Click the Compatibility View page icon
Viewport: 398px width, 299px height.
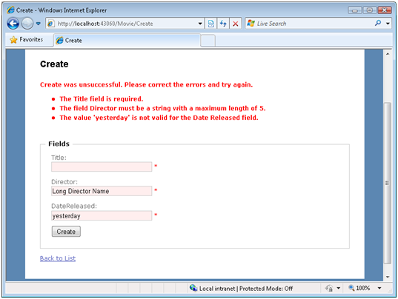[211, 24]
